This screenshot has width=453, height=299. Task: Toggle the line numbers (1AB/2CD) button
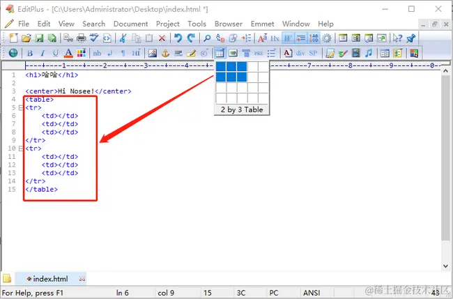point(314,38)
